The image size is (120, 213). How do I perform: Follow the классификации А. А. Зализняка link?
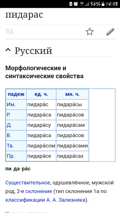pyautogui.click(x=45, y=200)
